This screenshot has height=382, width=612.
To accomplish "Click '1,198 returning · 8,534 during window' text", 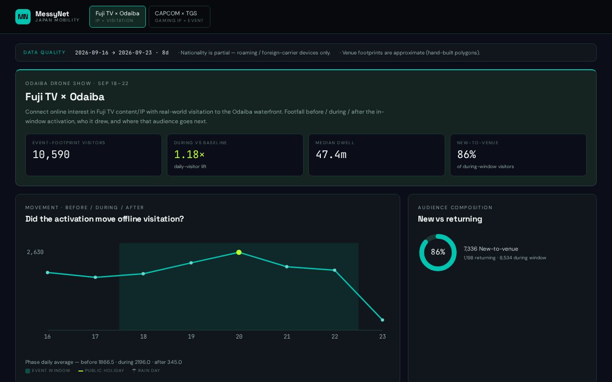I will tap(505, 258).
